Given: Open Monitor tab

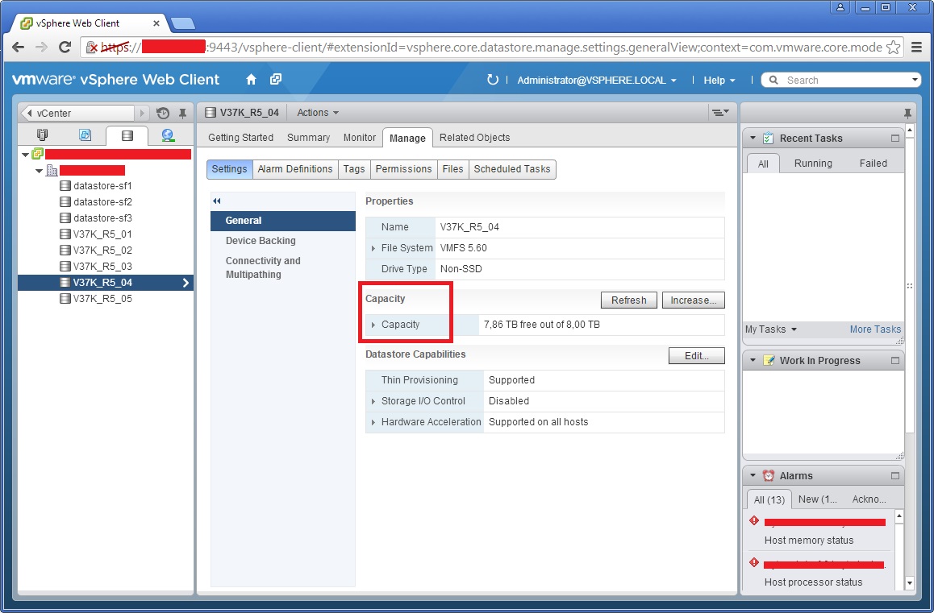Looking at the screenshot, I should point(359,138).
